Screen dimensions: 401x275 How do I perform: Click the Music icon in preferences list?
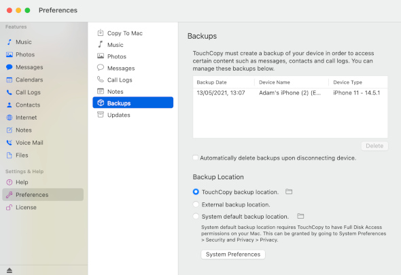click(x=101, y=44)
